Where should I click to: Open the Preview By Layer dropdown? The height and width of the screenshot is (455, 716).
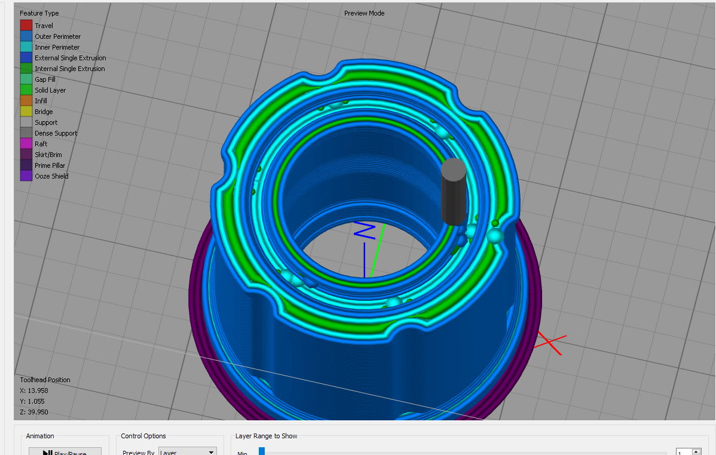pos(188,452)
